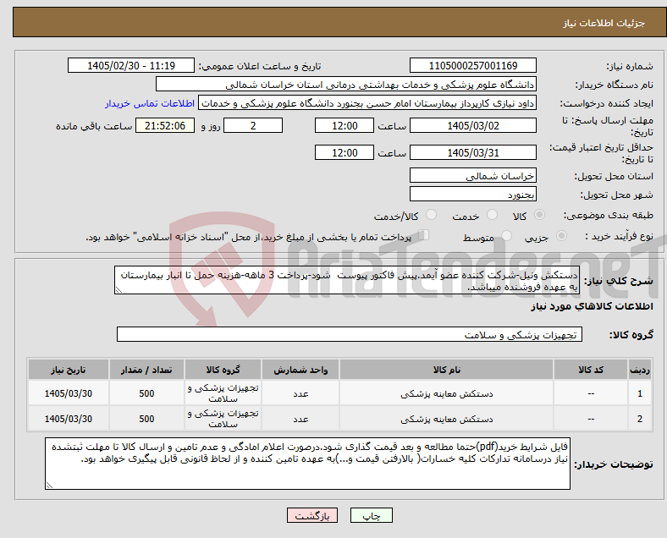
Task: Click the جزئیات اطلاعات نیاز page header
Action: (x=604, y=23)
